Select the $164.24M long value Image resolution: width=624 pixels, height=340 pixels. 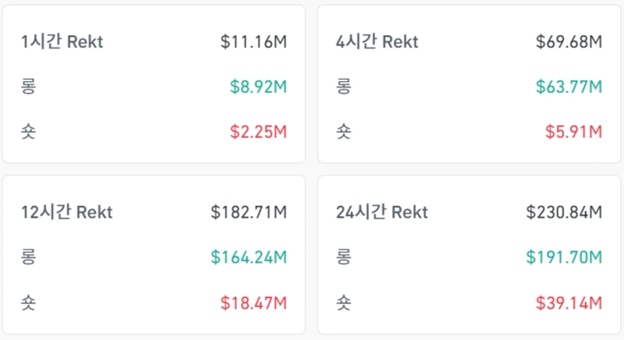[249, 257]
